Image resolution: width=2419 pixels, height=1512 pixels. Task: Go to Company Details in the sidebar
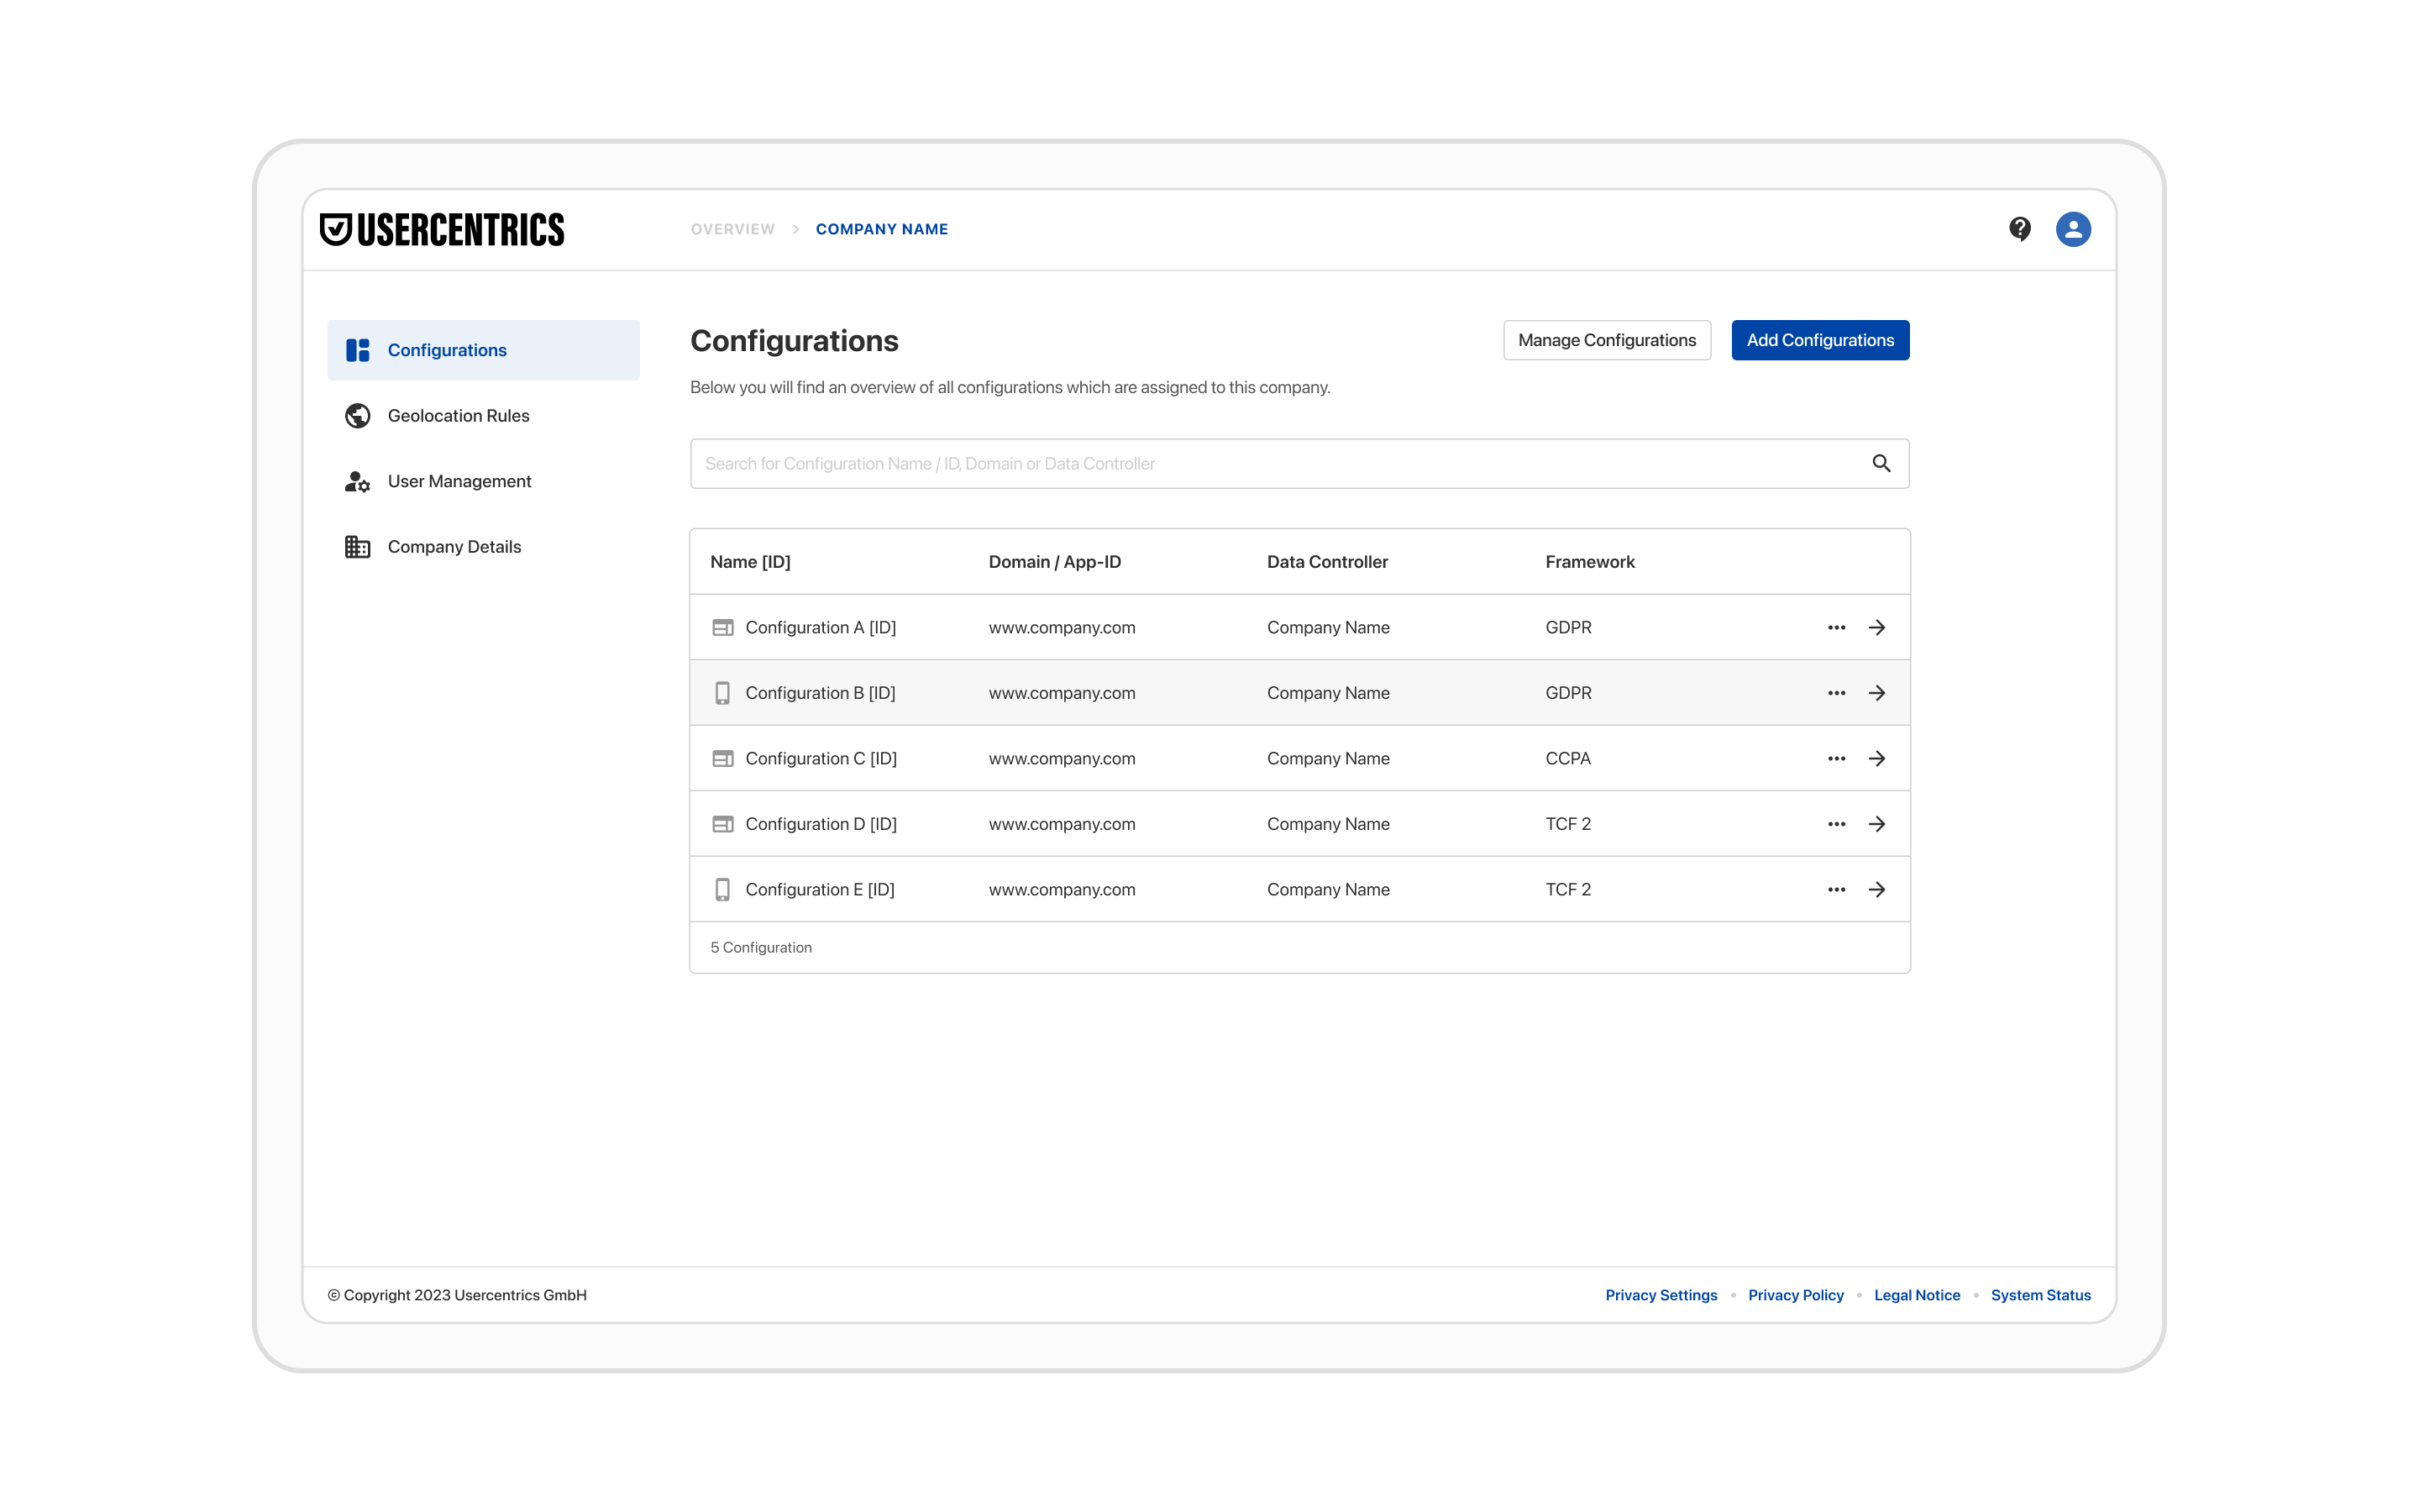454,546
